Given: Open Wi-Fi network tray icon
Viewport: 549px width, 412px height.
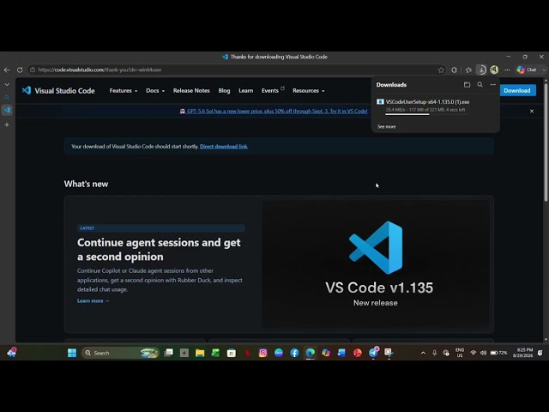Looking at the screenshot, I should tap(473, 353).
